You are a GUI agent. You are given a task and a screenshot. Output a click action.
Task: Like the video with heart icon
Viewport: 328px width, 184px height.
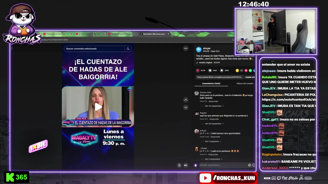pyautogui.click(x=198, y=71)
